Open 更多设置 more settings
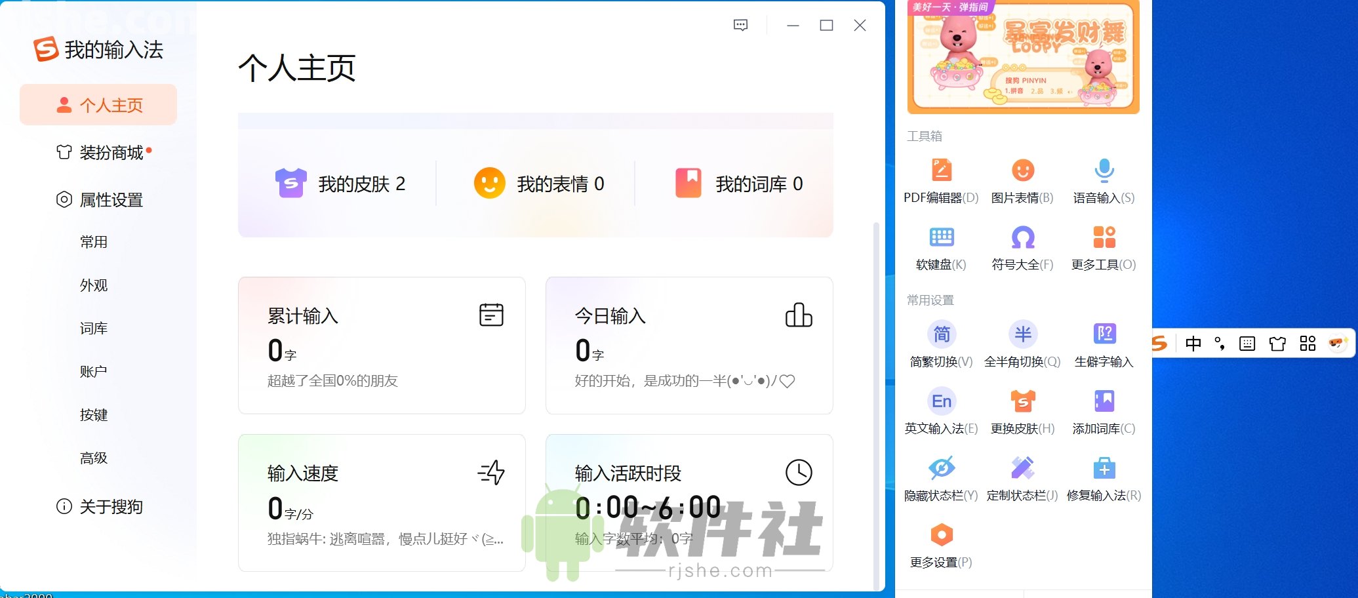Image resolution: width=1358 pixels, height=598 pixels. [941, 546]
